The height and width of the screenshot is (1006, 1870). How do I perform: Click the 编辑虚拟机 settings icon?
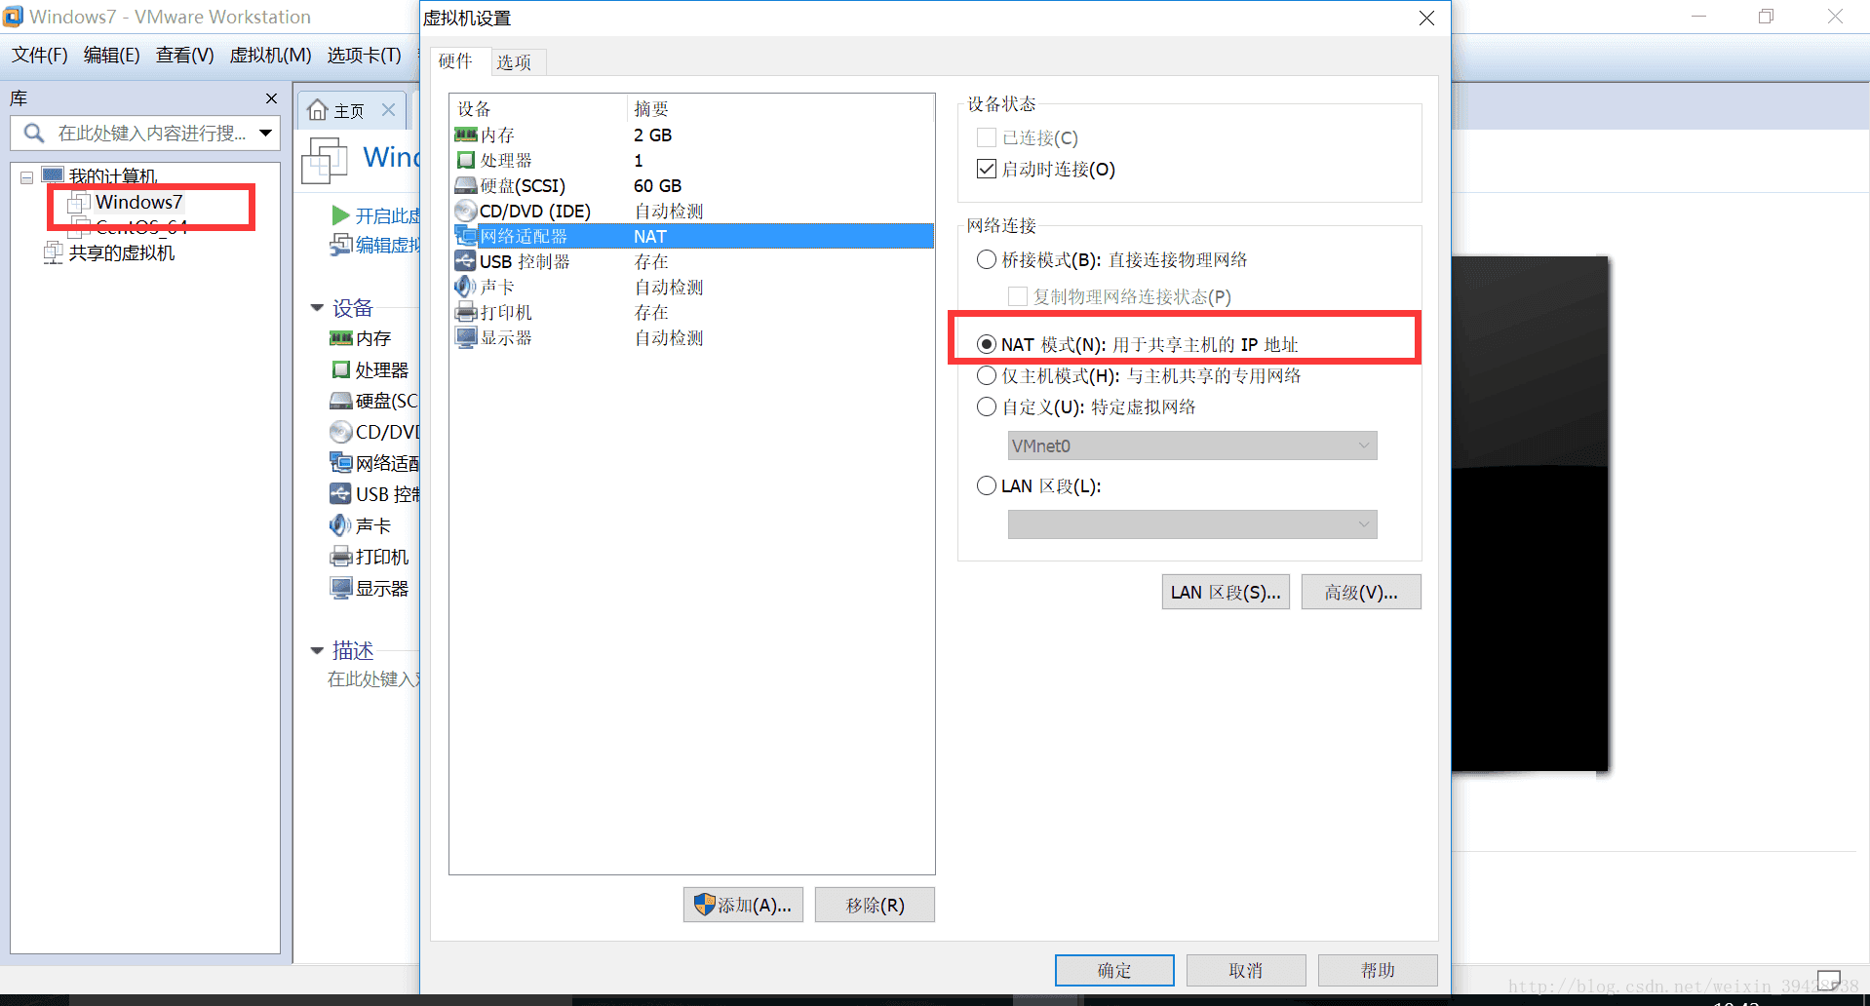340,244
